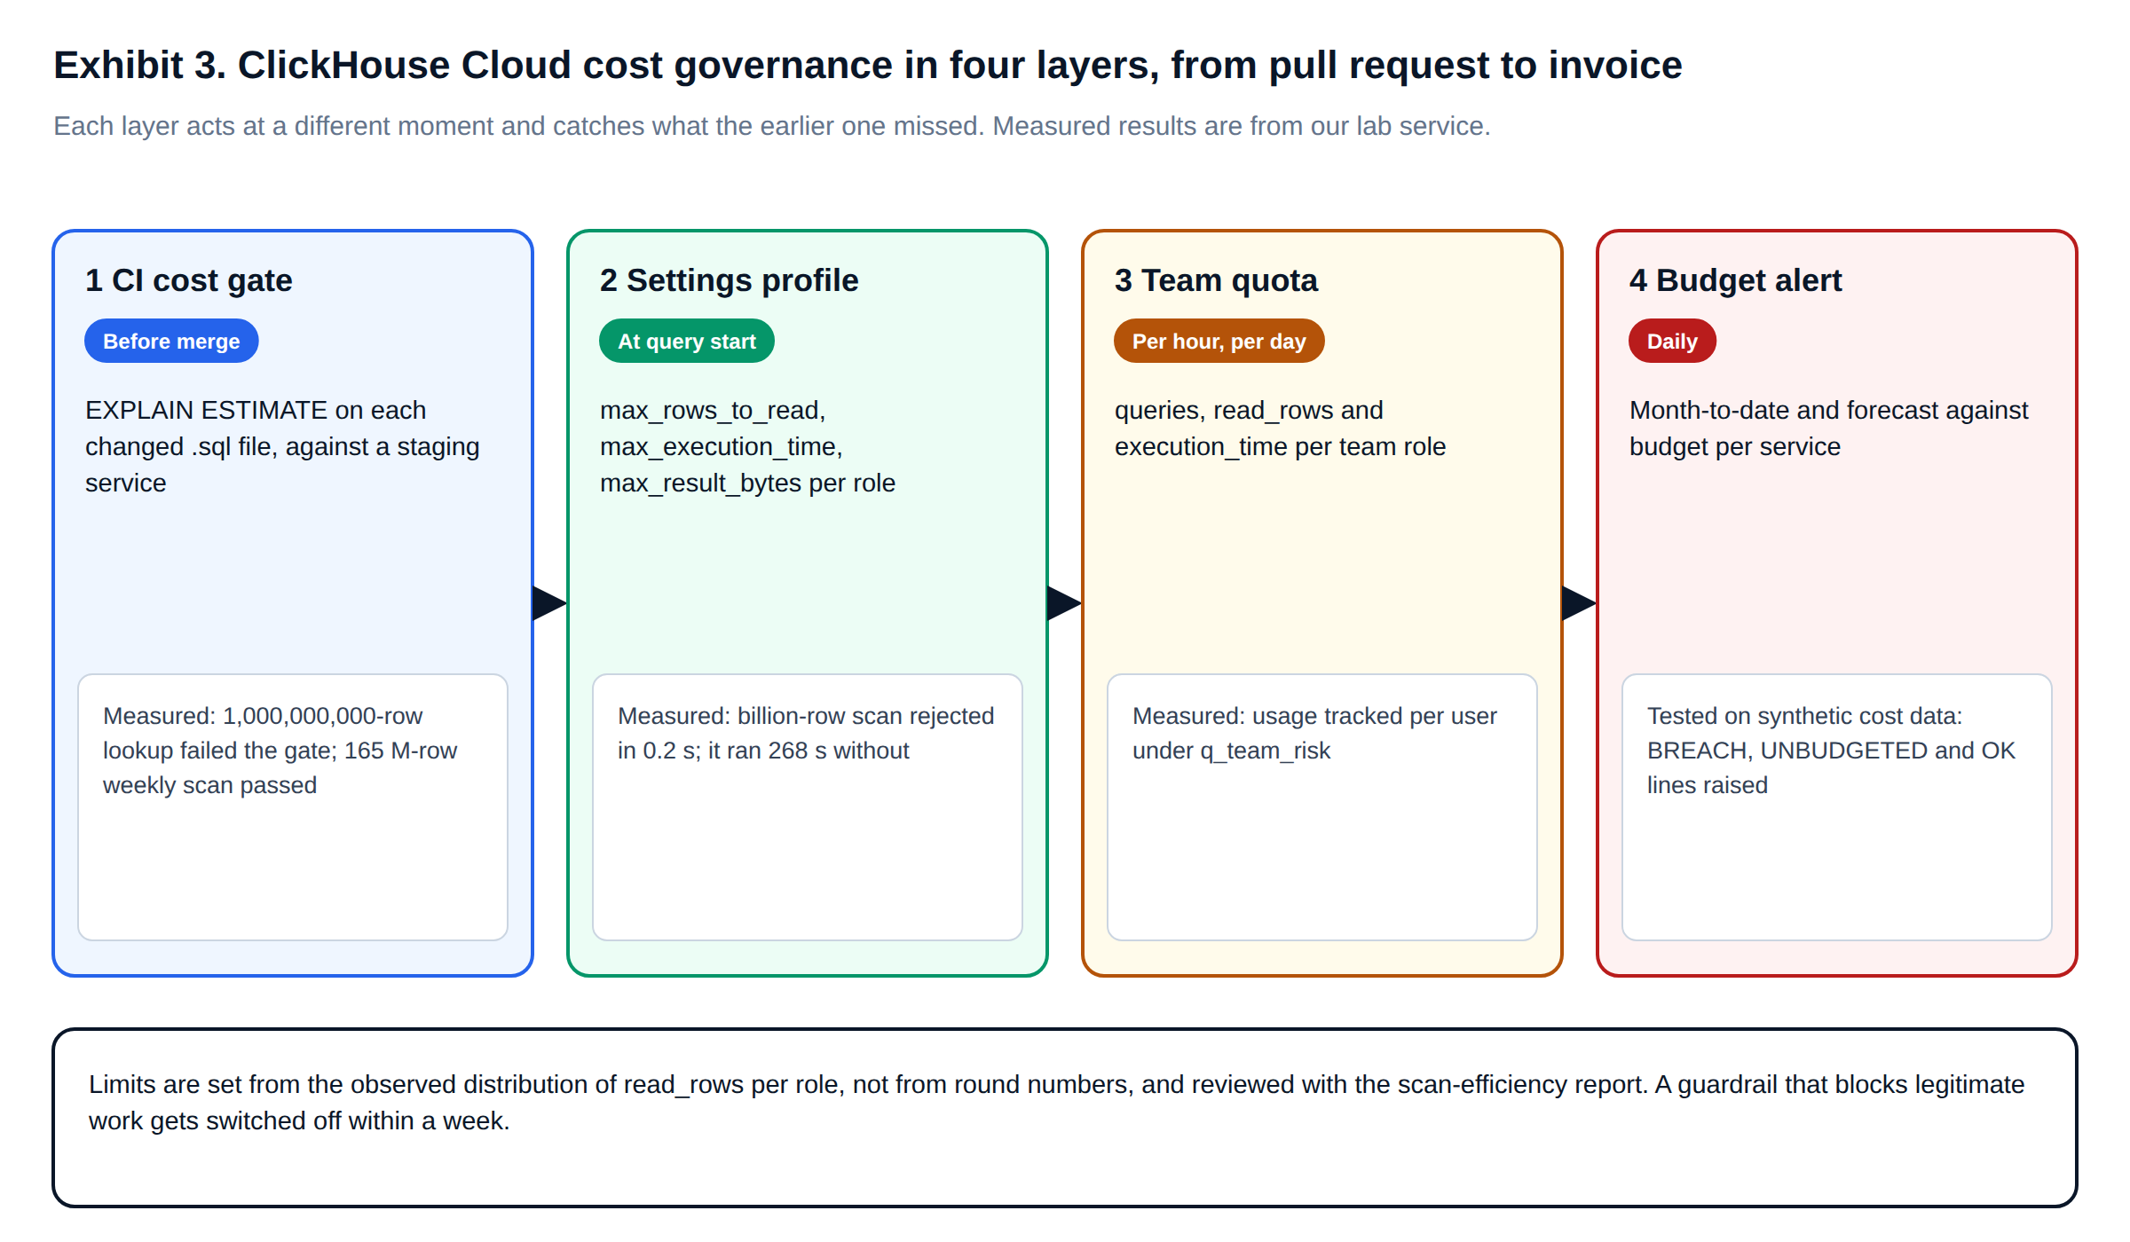Image resolution: width=2130 pixels, height=1242 pixels.
Task: Select the '3 Team quota' heading
Action: tap(1216, 280)
